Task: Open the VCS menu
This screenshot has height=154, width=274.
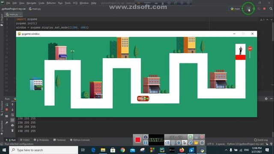Action: [x=75, y=3]
